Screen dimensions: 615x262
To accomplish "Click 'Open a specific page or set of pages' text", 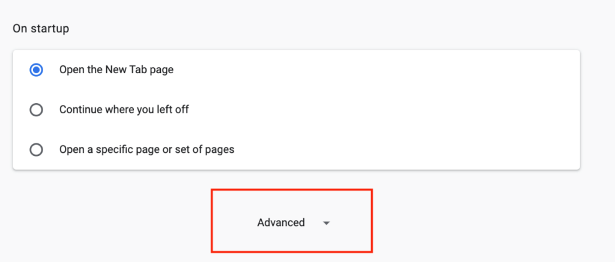I will pyautogui.click(x=147, y=149).
